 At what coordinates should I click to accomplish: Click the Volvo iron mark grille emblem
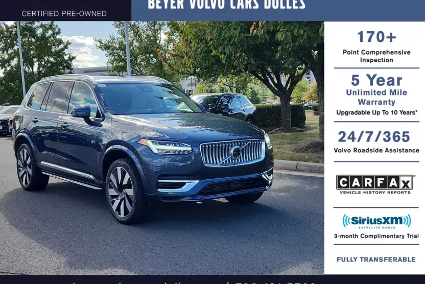tap(236, 152)
